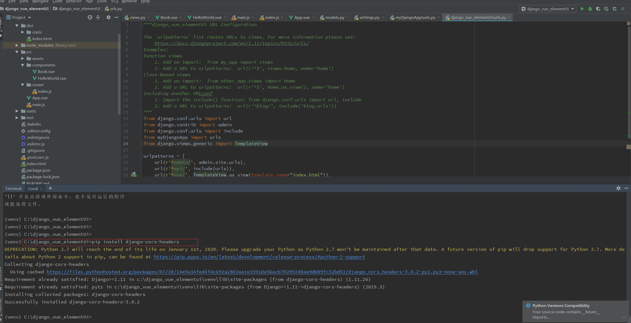This screenshot has height=323, width=631.
Task: Click the green Run button
Action: point(582,9)
